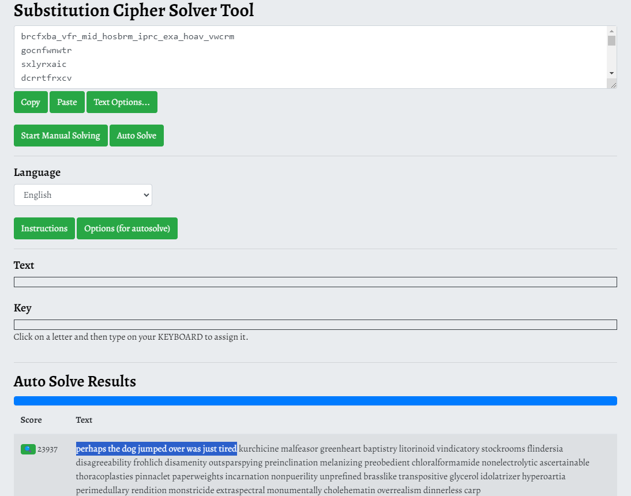Expand the Language dropdown showing English
Screen dimensions: 631x496
83,195
